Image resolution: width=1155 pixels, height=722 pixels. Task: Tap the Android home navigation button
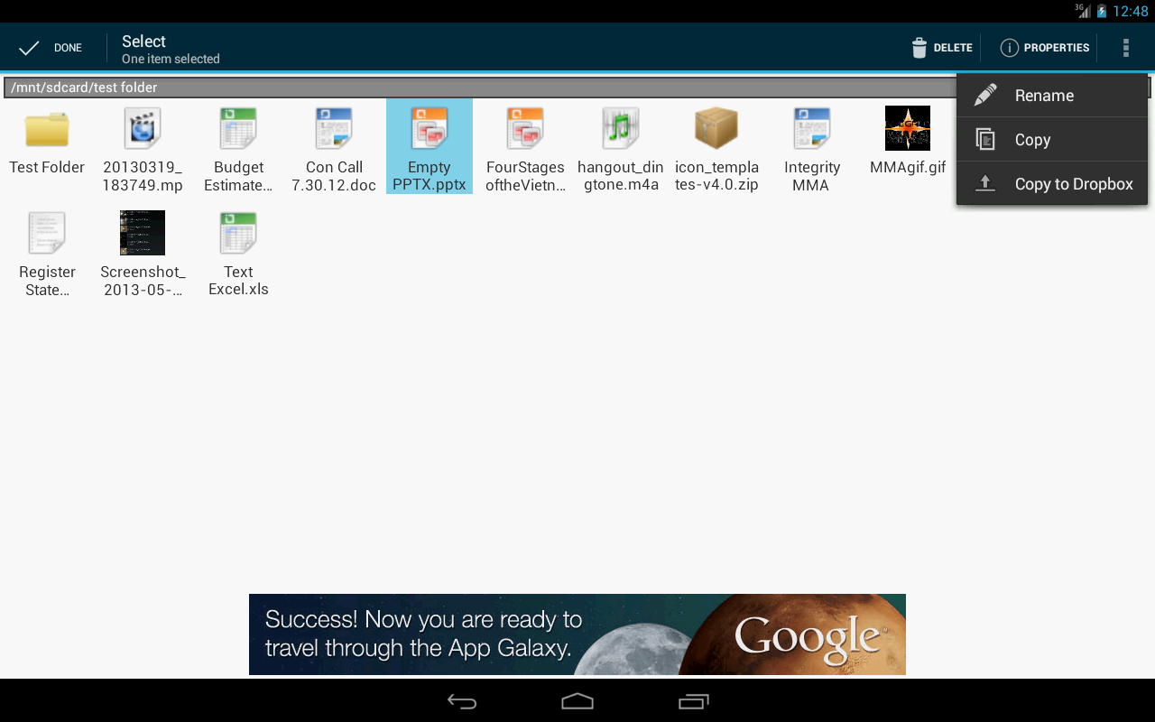(577, 701)
